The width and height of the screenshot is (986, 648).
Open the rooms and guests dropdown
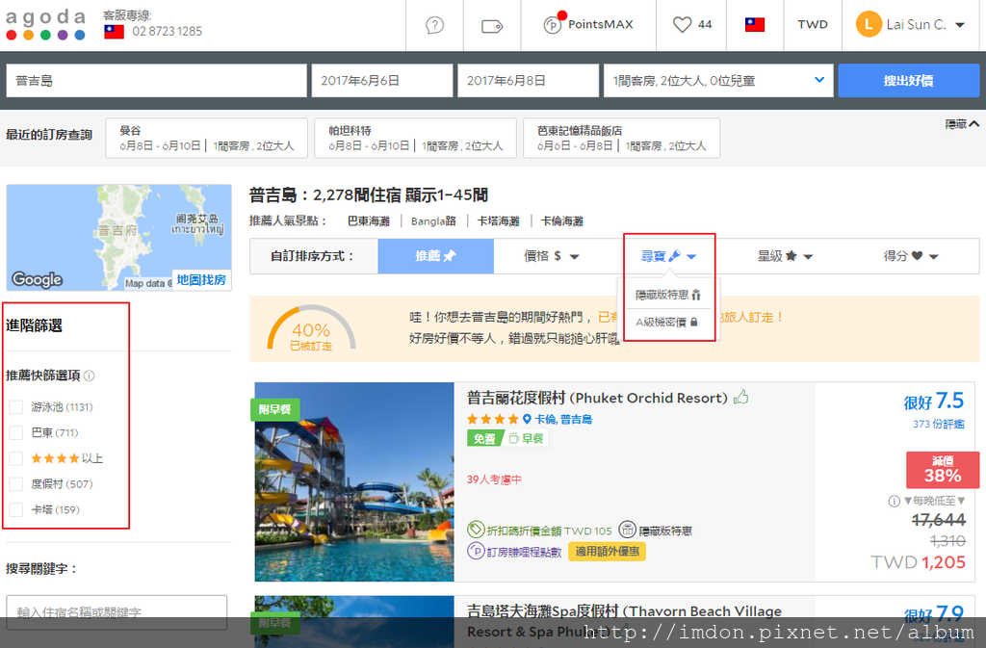[x=718, y=81]
